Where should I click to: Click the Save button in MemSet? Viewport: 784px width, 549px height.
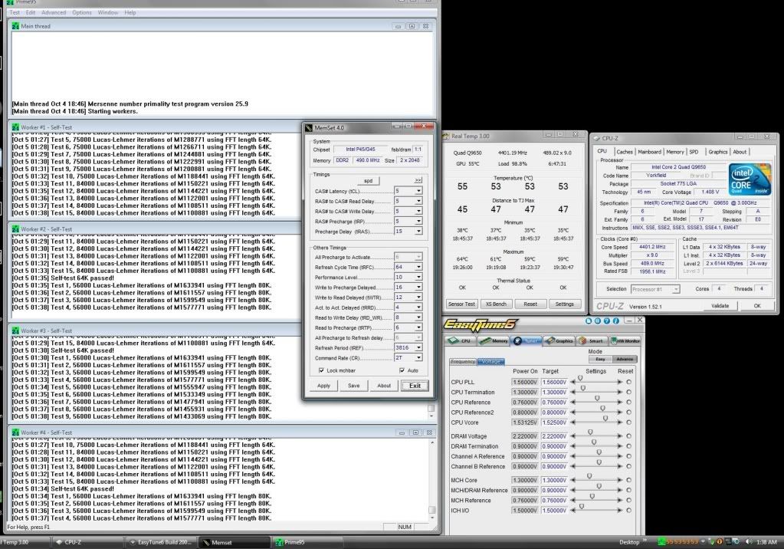click(353, 386)
